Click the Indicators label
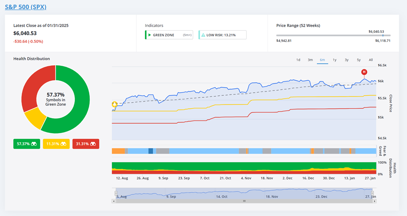The width and height of the screenshot is (407, 216). coord(154,26)
